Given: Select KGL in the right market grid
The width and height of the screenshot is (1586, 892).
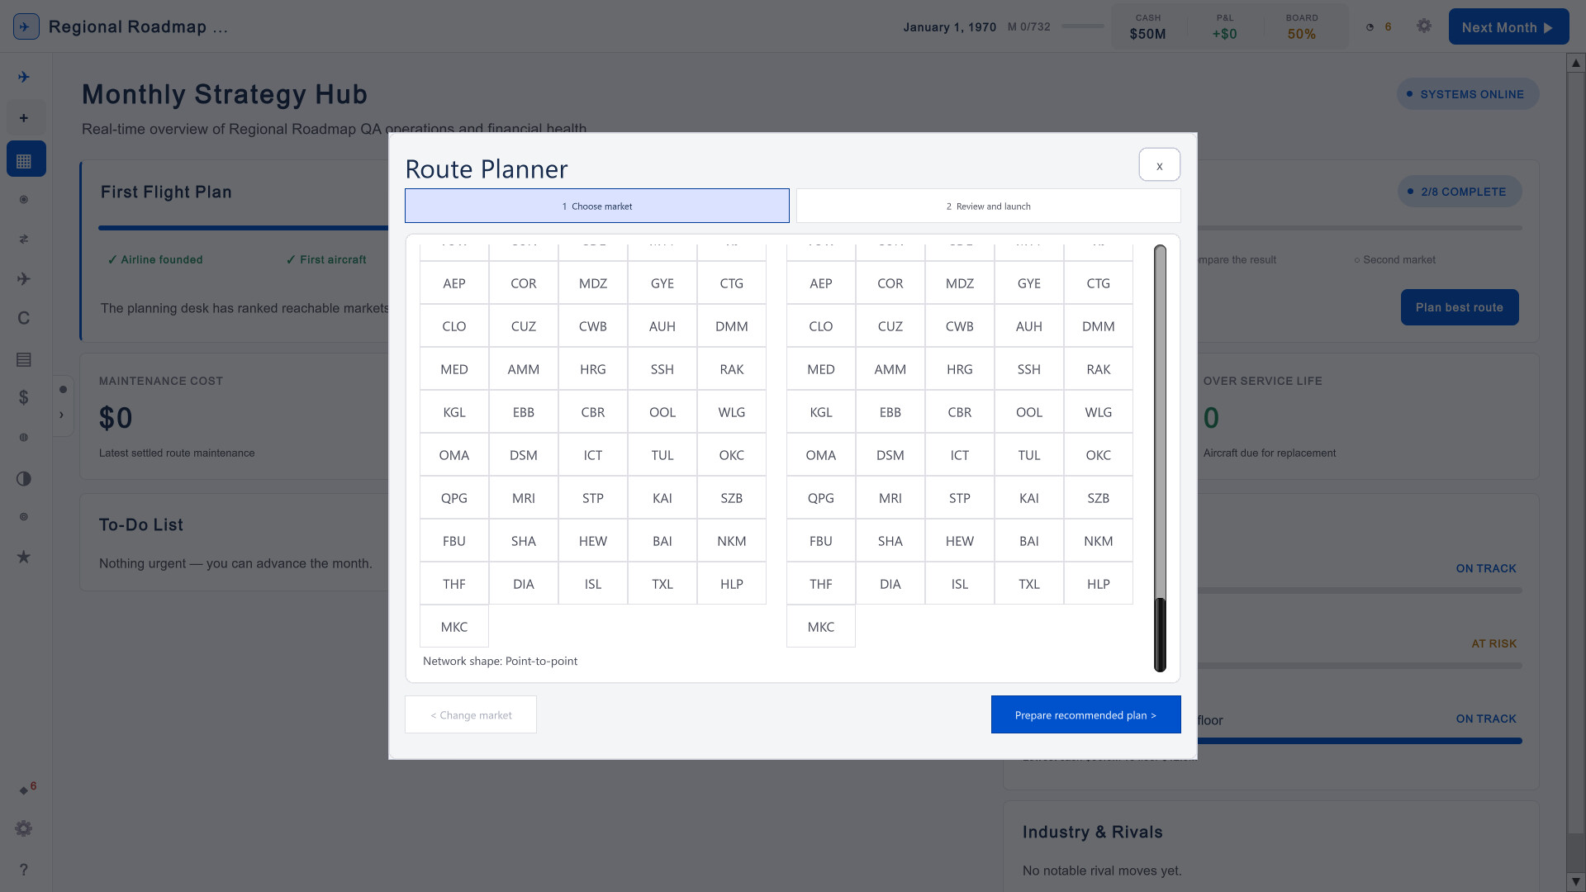Looking at the screenshot, I should click(x=821, y=412).
